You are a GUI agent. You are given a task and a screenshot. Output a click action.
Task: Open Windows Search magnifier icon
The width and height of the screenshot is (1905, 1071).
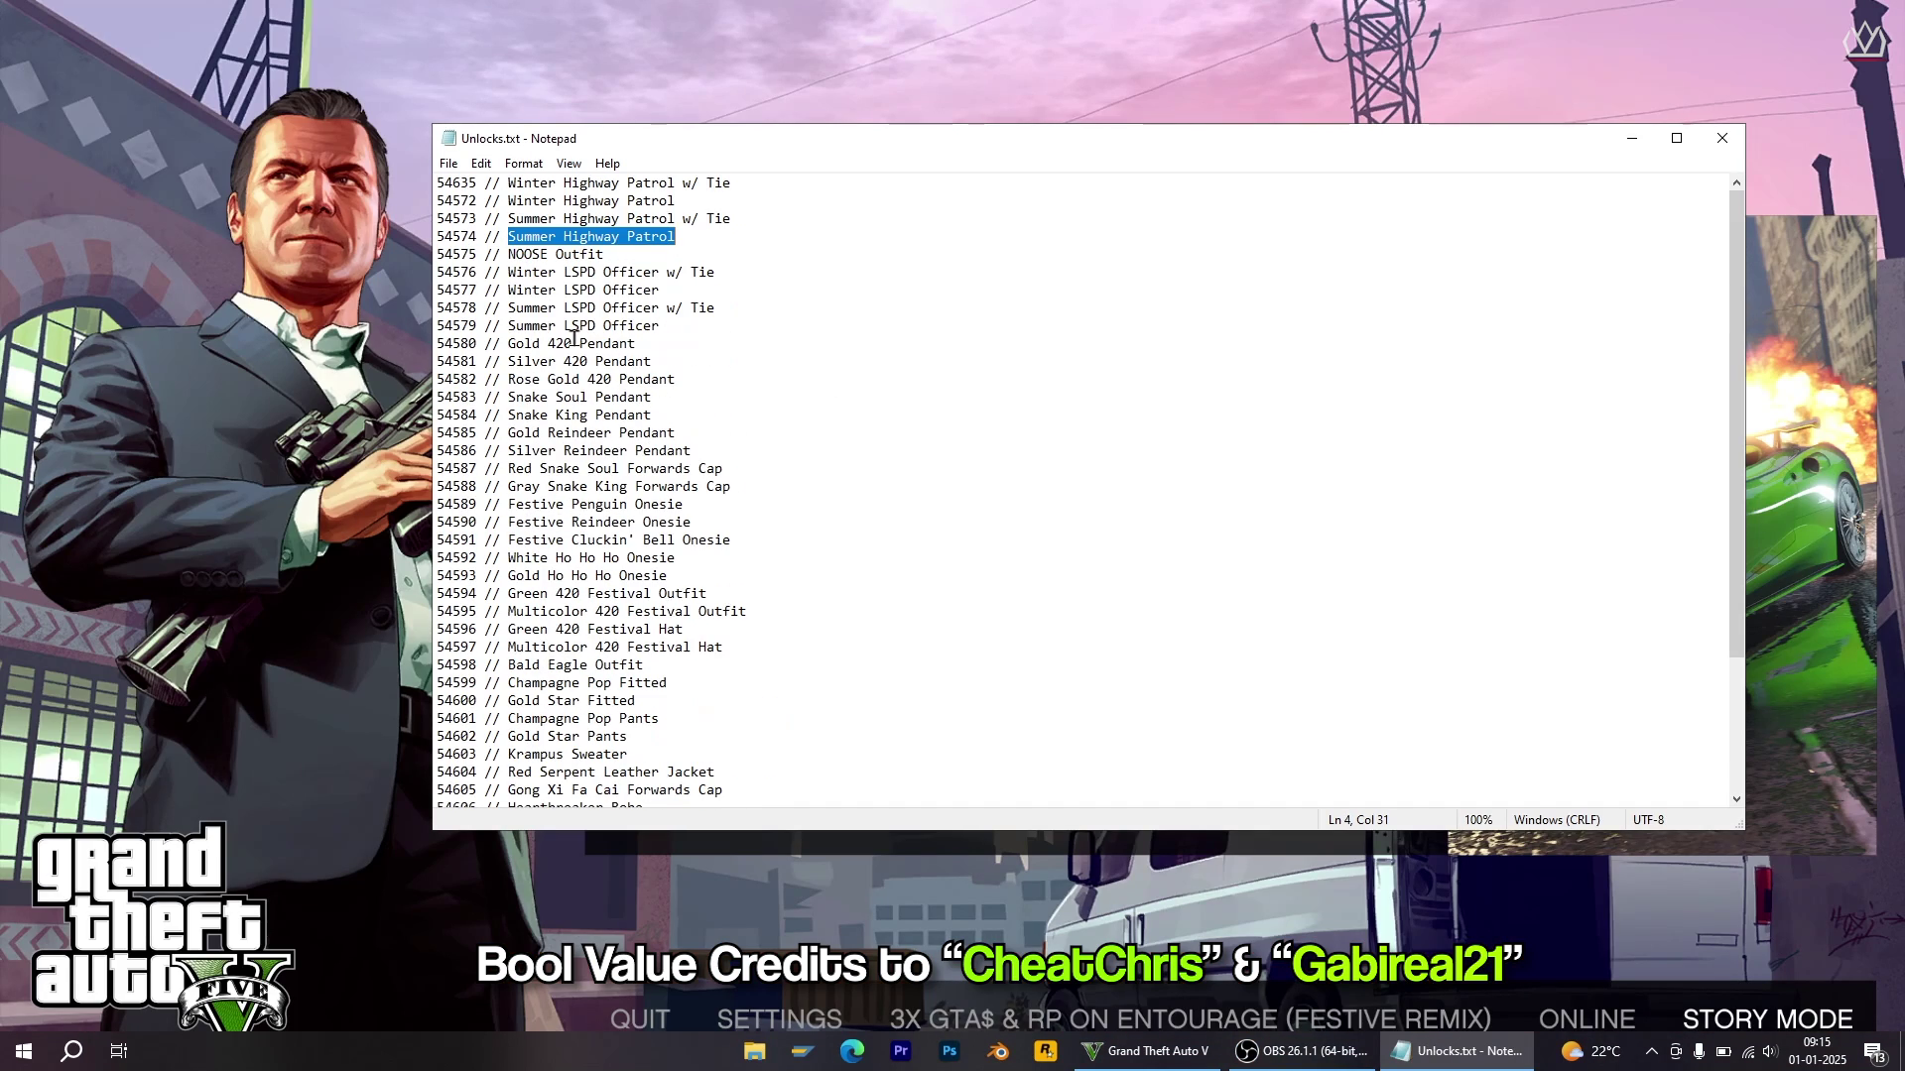71,1051
